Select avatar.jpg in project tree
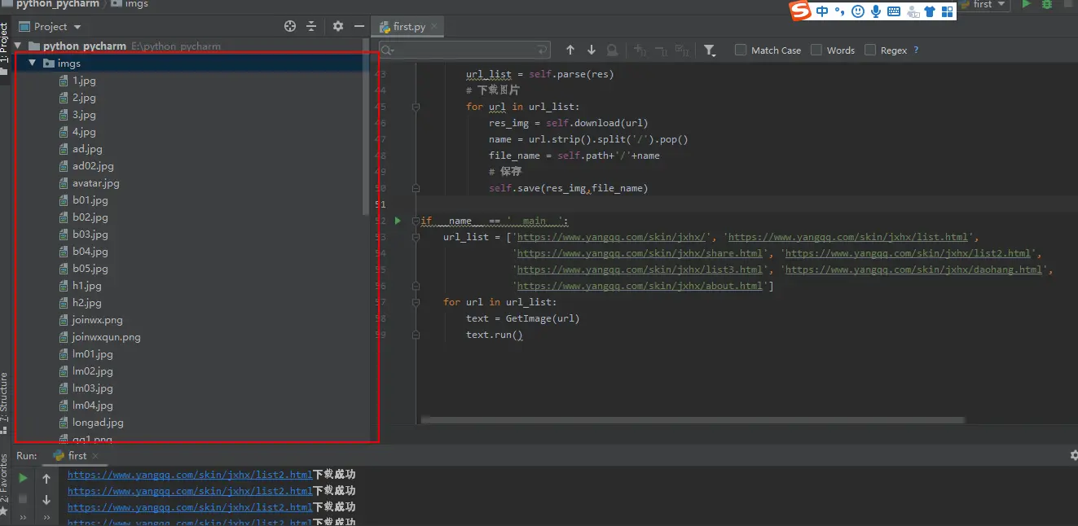Image resolution: width=1078 pixels, height=526 pixels. pyautogui.click(x=95, y=183)
